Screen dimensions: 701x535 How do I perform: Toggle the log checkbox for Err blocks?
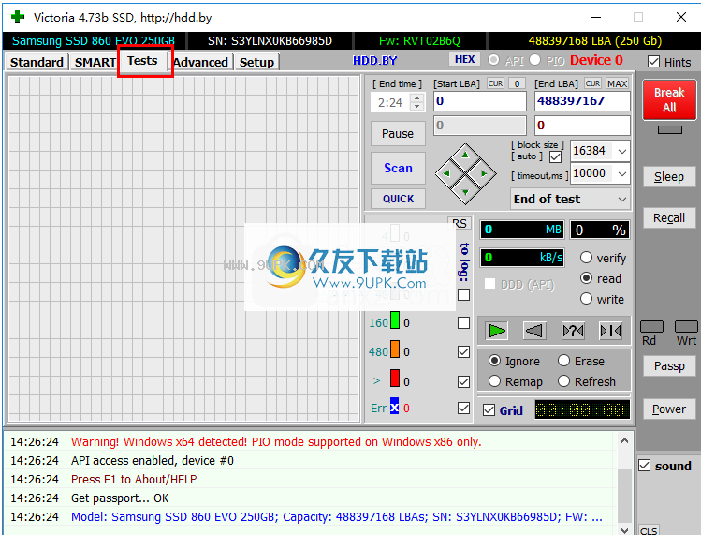click(x=463, y=408)
